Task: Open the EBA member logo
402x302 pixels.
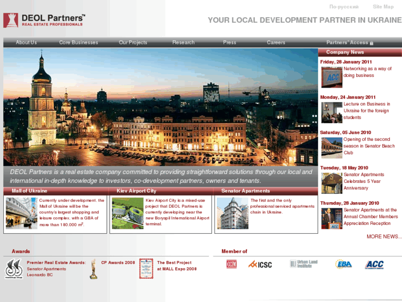Action: pos(343,264)
